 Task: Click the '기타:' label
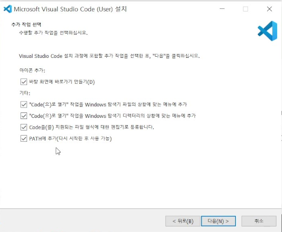coord(25,93)
